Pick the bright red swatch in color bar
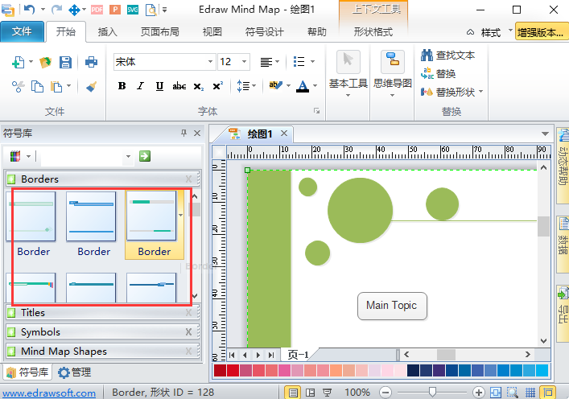The width and height of the screenshot is (569, 399). tap(221, 371)
